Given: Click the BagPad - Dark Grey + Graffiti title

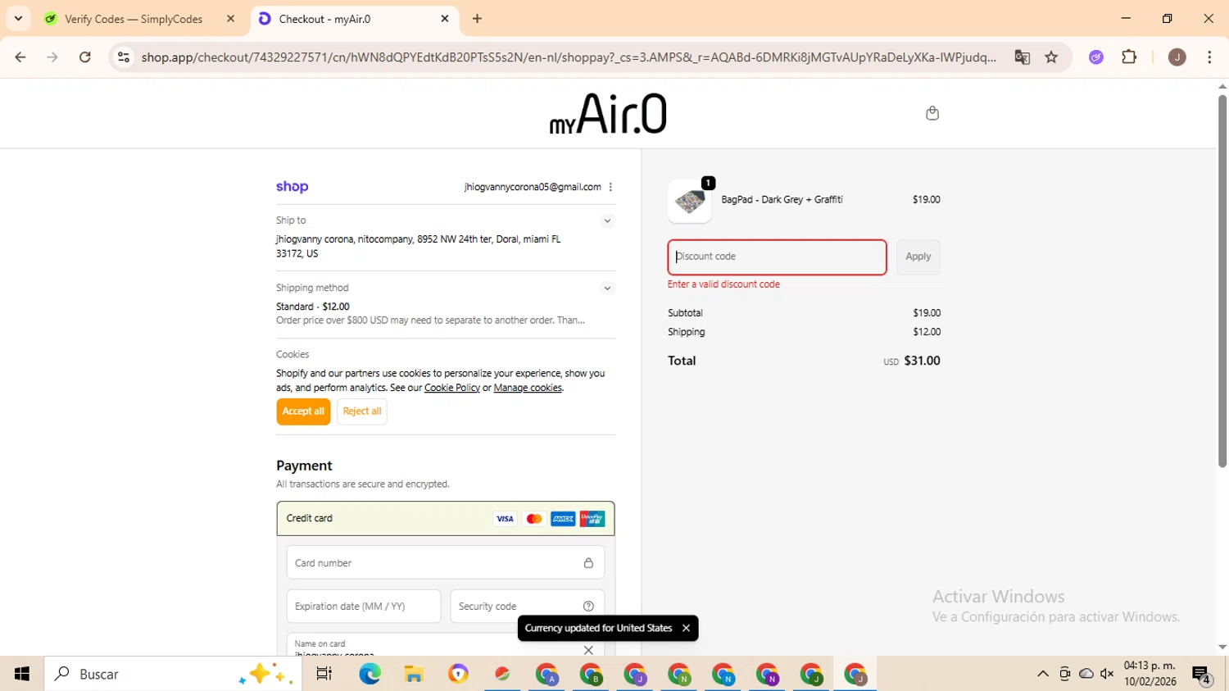Looking at the screenshot, I should [782, 199].
